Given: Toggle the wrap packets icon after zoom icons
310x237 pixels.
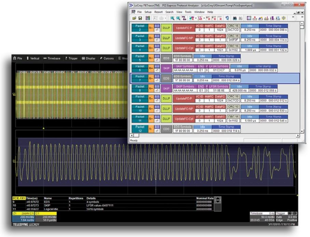Looking at the screenshot, I should (184, 18).
